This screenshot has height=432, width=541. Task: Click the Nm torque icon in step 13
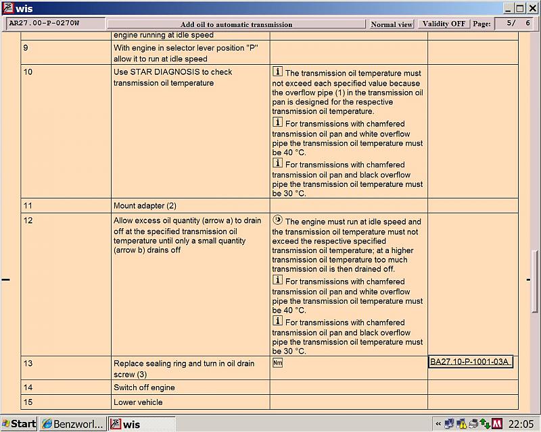point(277,362)
